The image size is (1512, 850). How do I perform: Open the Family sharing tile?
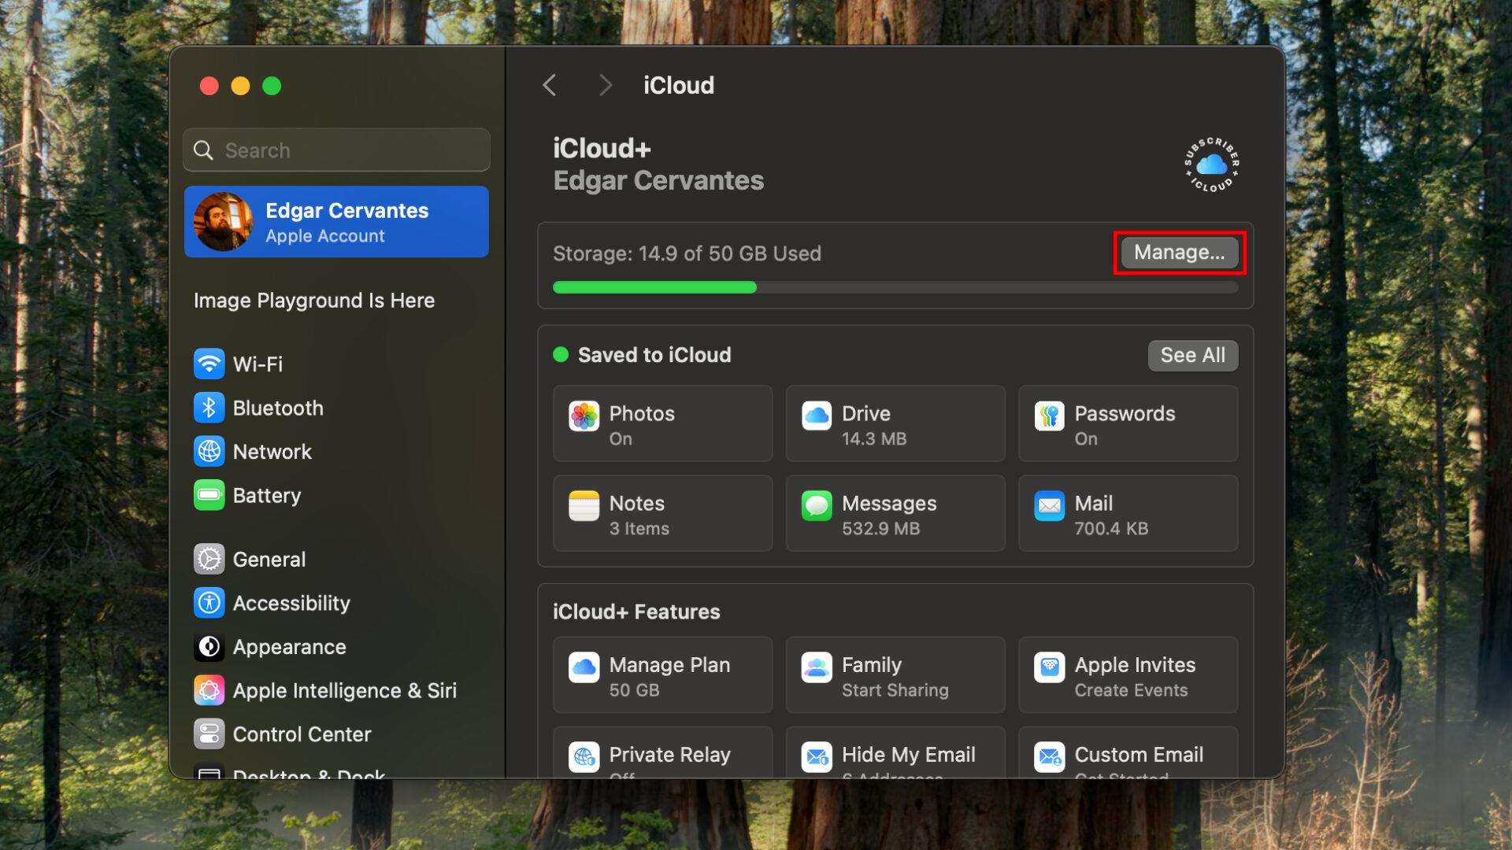(x=895, y=676)
